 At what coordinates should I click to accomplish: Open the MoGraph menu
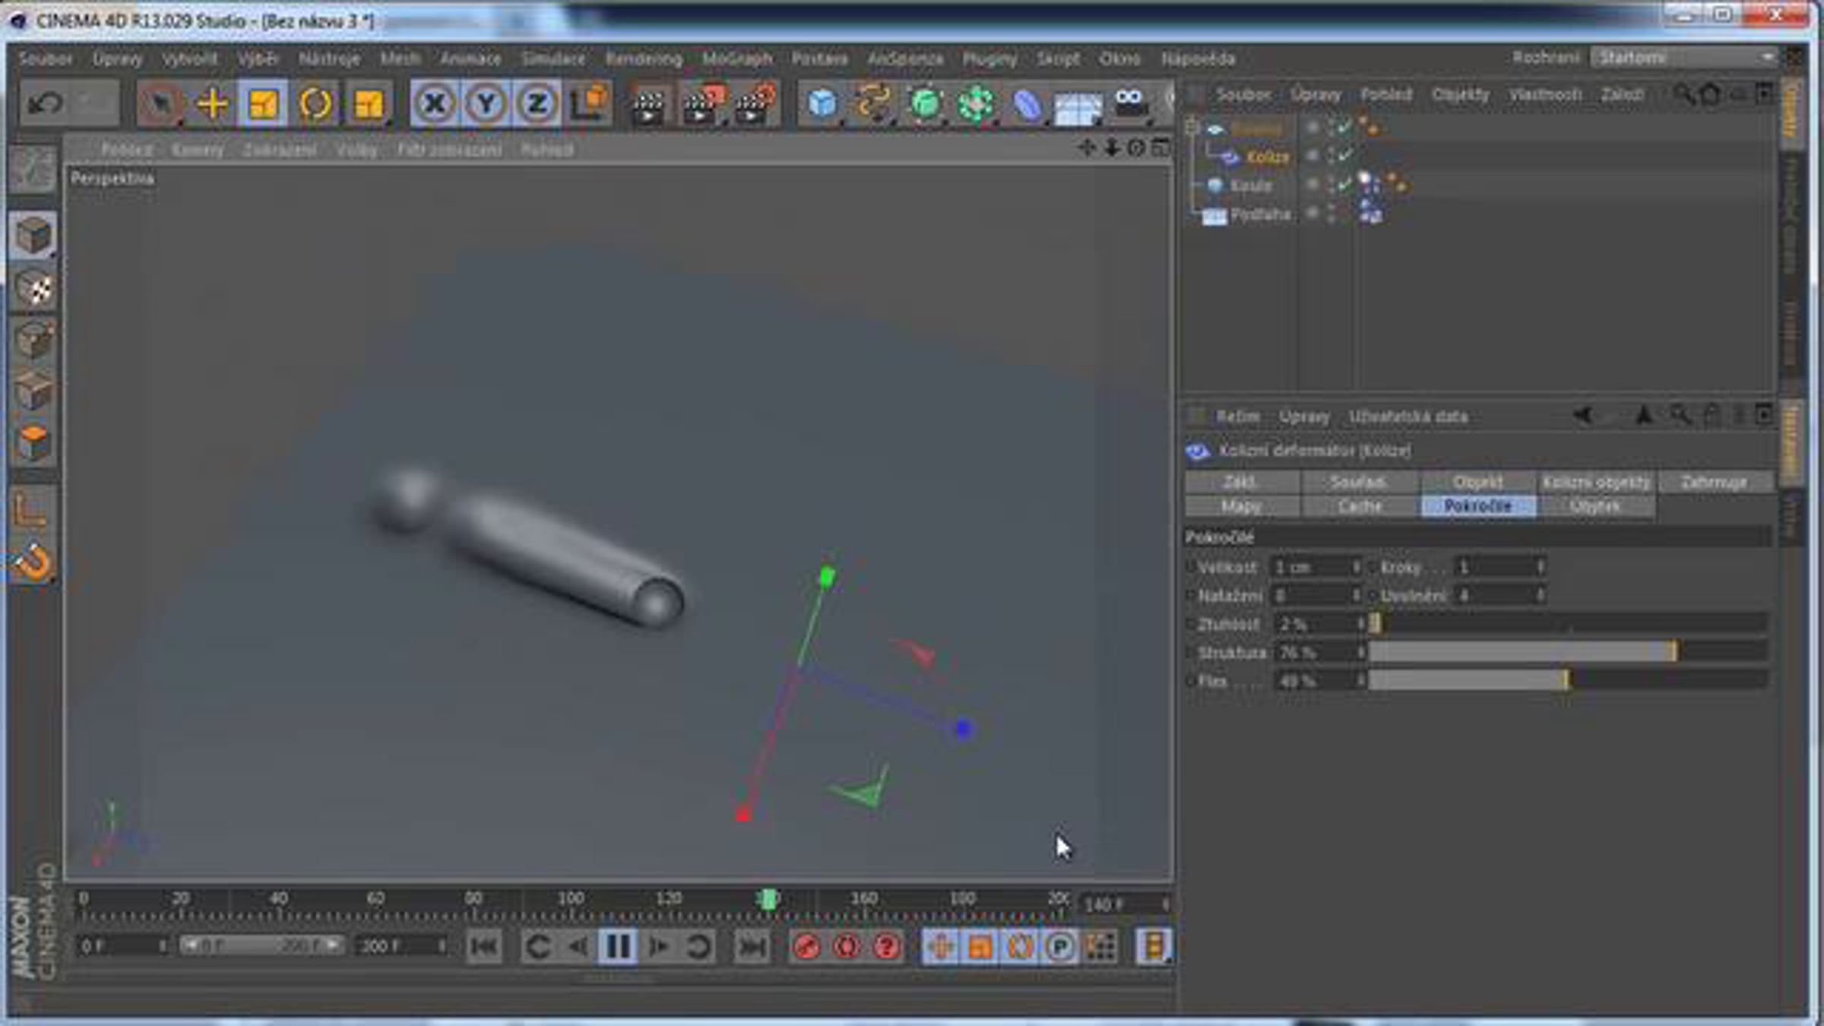(x=737, y=59)
